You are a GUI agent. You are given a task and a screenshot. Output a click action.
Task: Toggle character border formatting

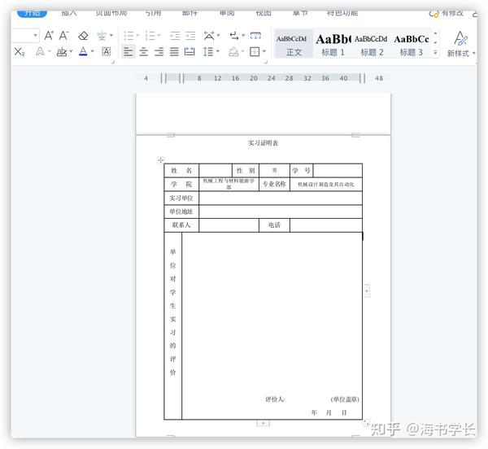click(106, 52)
